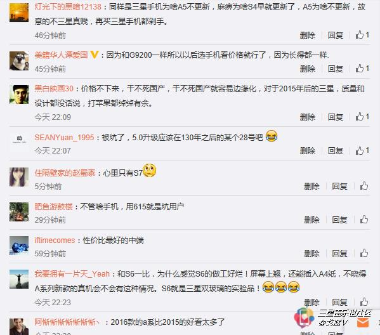Like the comment by 灯光下的黑暗12138

(x=362, y=35)
